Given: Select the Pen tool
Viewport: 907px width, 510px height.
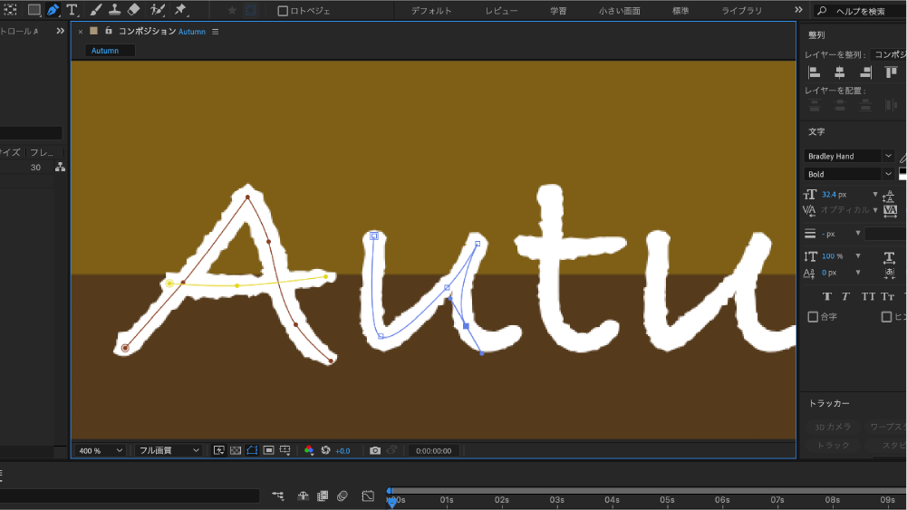Looking at the screenshot, I should pos(53,10).
